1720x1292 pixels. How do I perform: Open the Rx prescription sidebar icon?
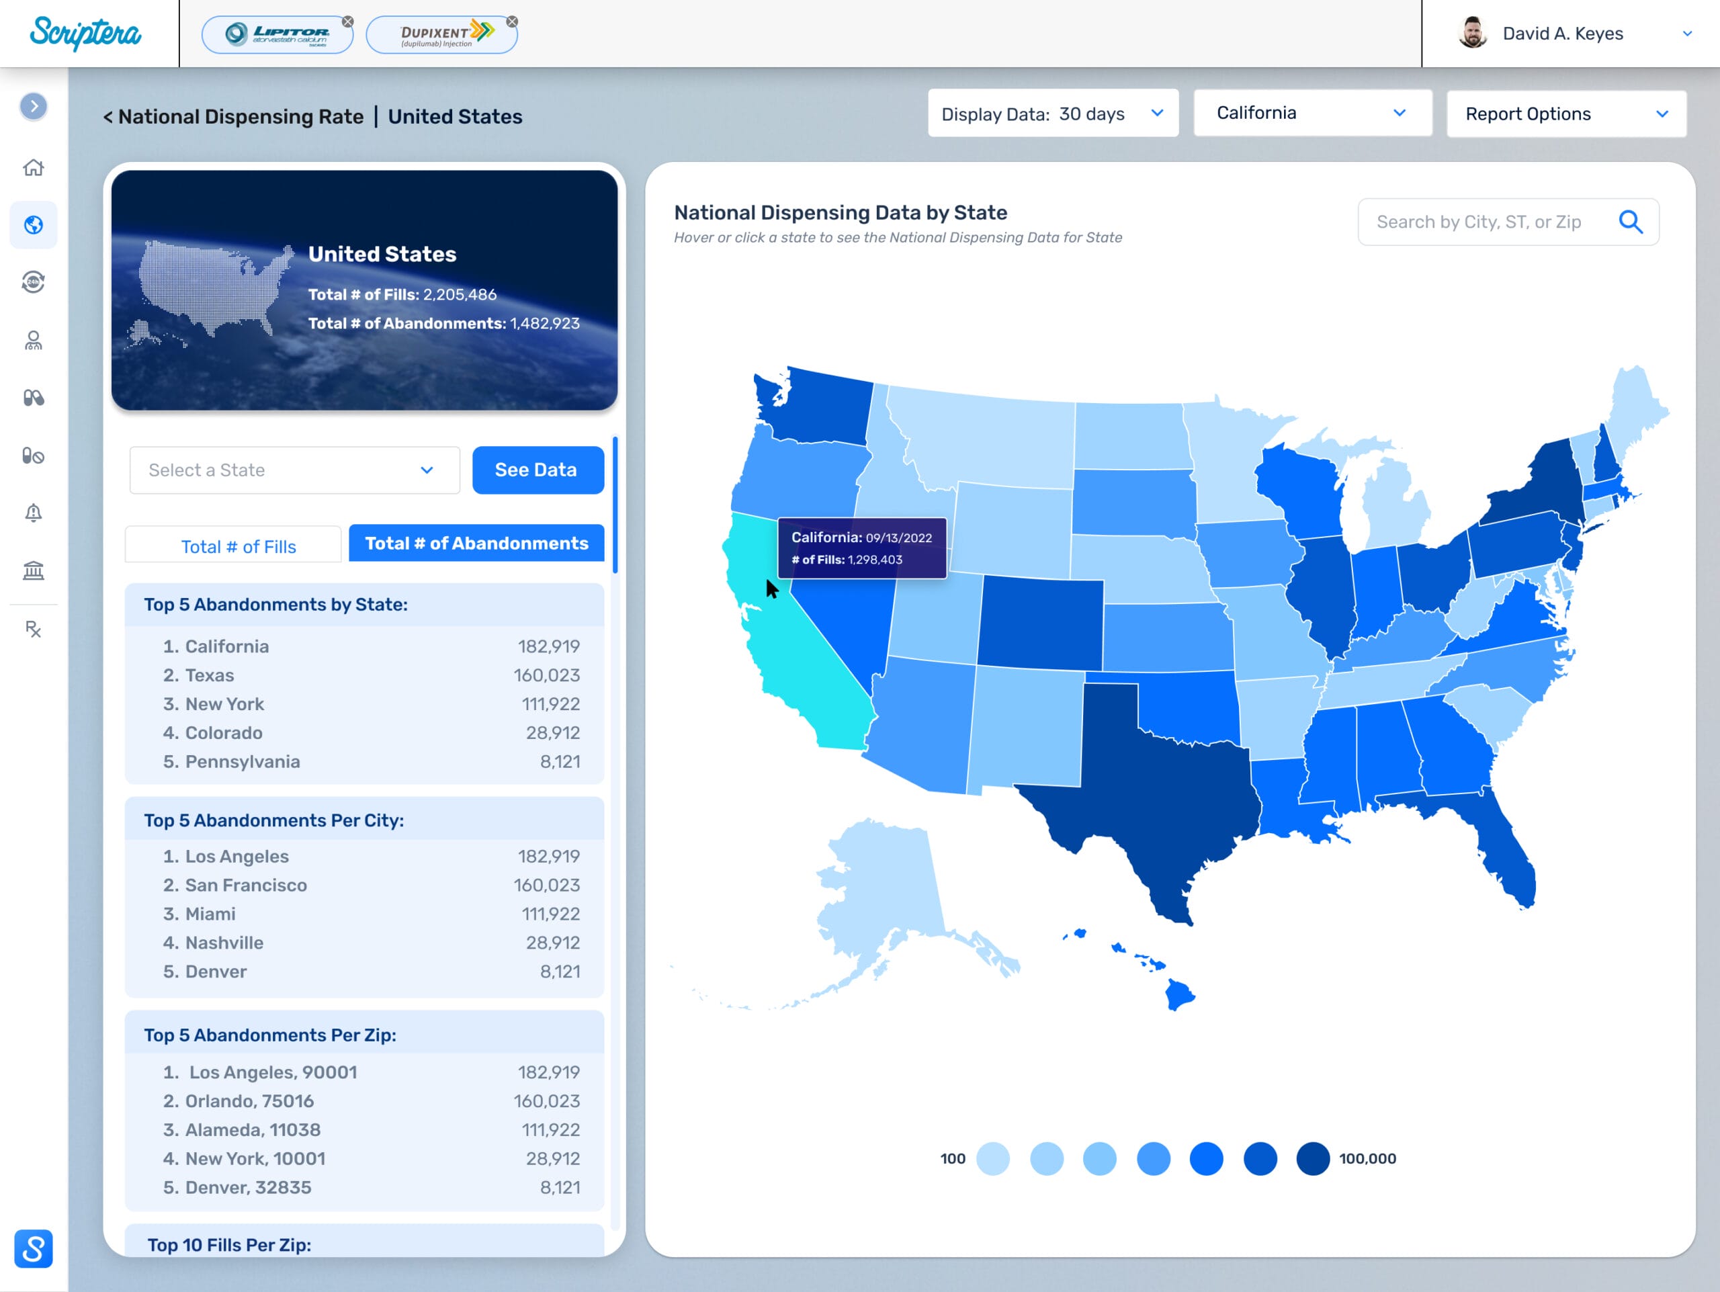point(34,629)
